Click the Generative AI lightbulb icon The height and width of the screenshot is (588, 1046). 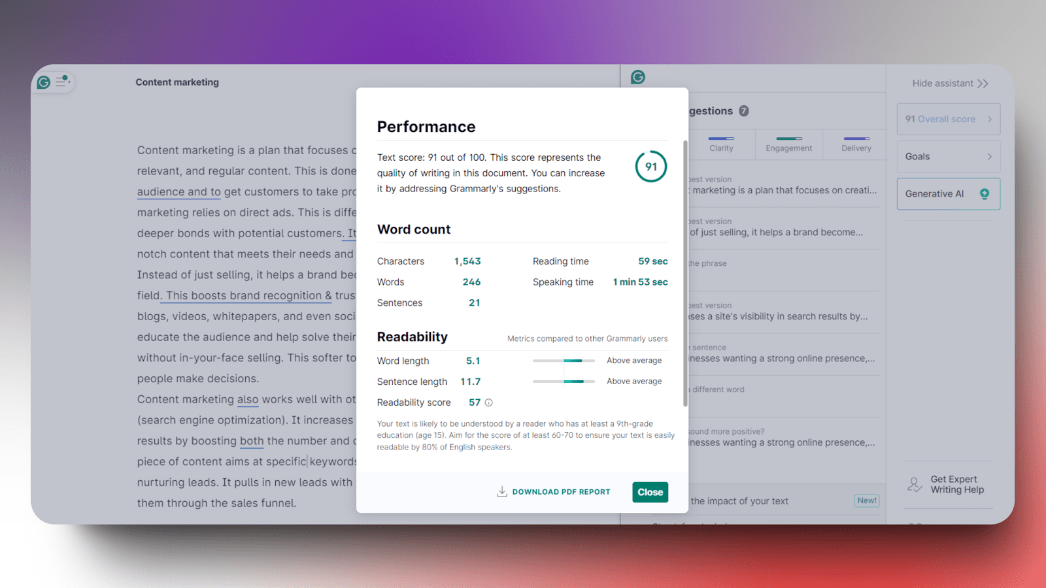pyautogui.click(x=985, y=194)
